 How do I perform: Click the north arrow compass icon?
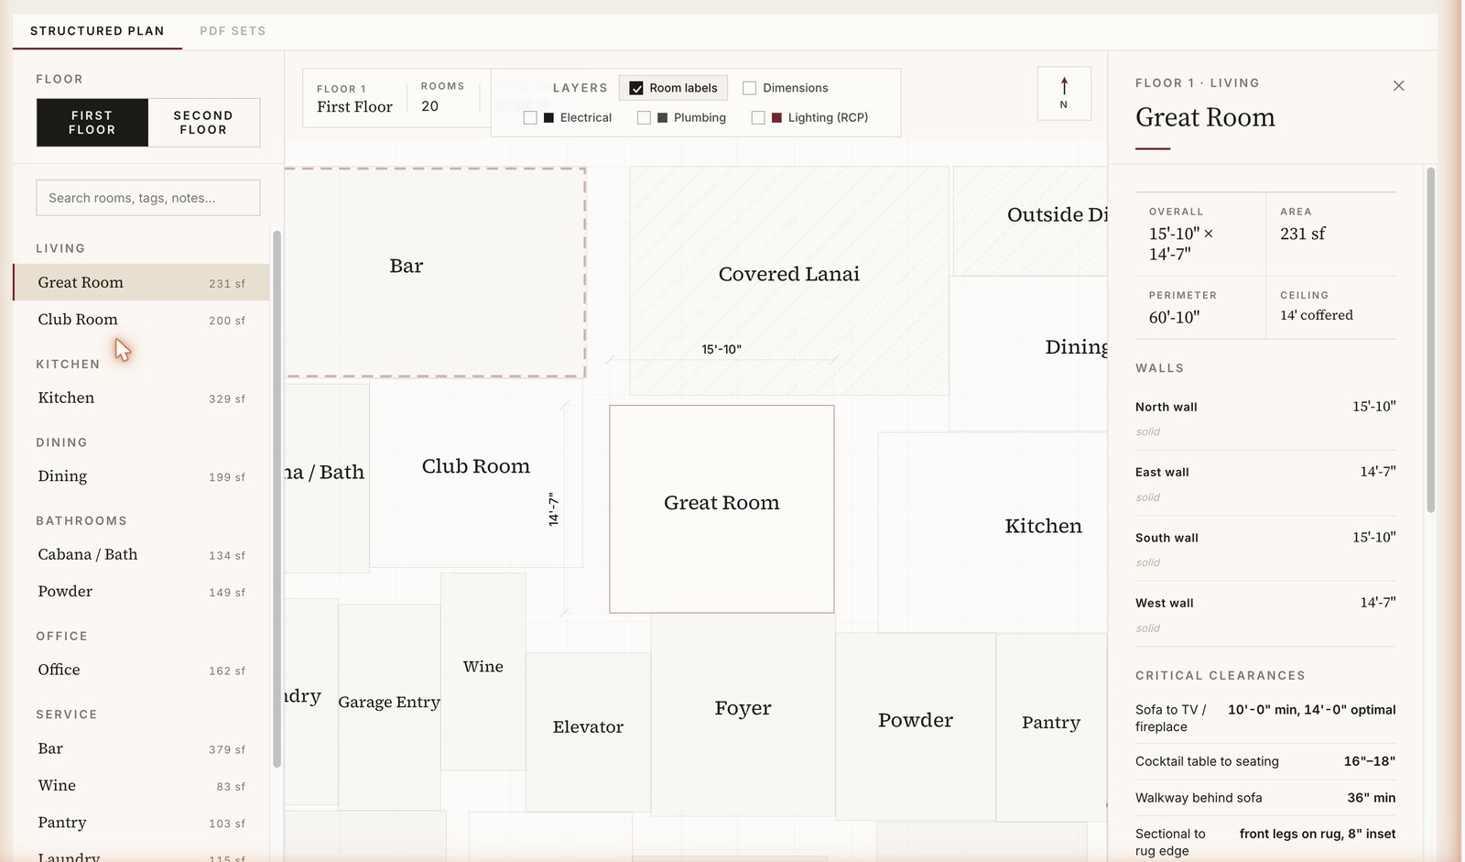tap(1064, 93)
